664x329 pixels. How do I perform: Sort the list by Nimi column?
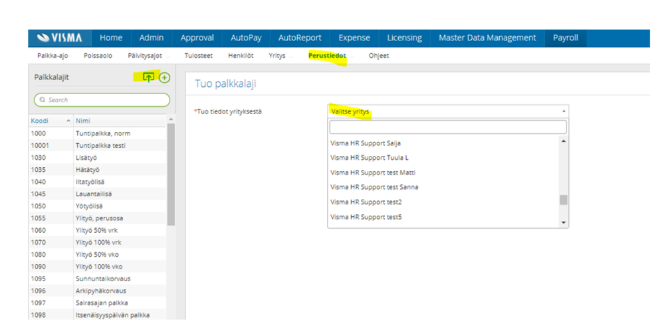point(120,121)
